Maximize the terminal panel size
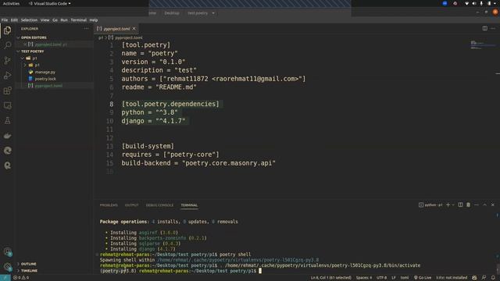The image size is (500, 281). tap(484, 205)
